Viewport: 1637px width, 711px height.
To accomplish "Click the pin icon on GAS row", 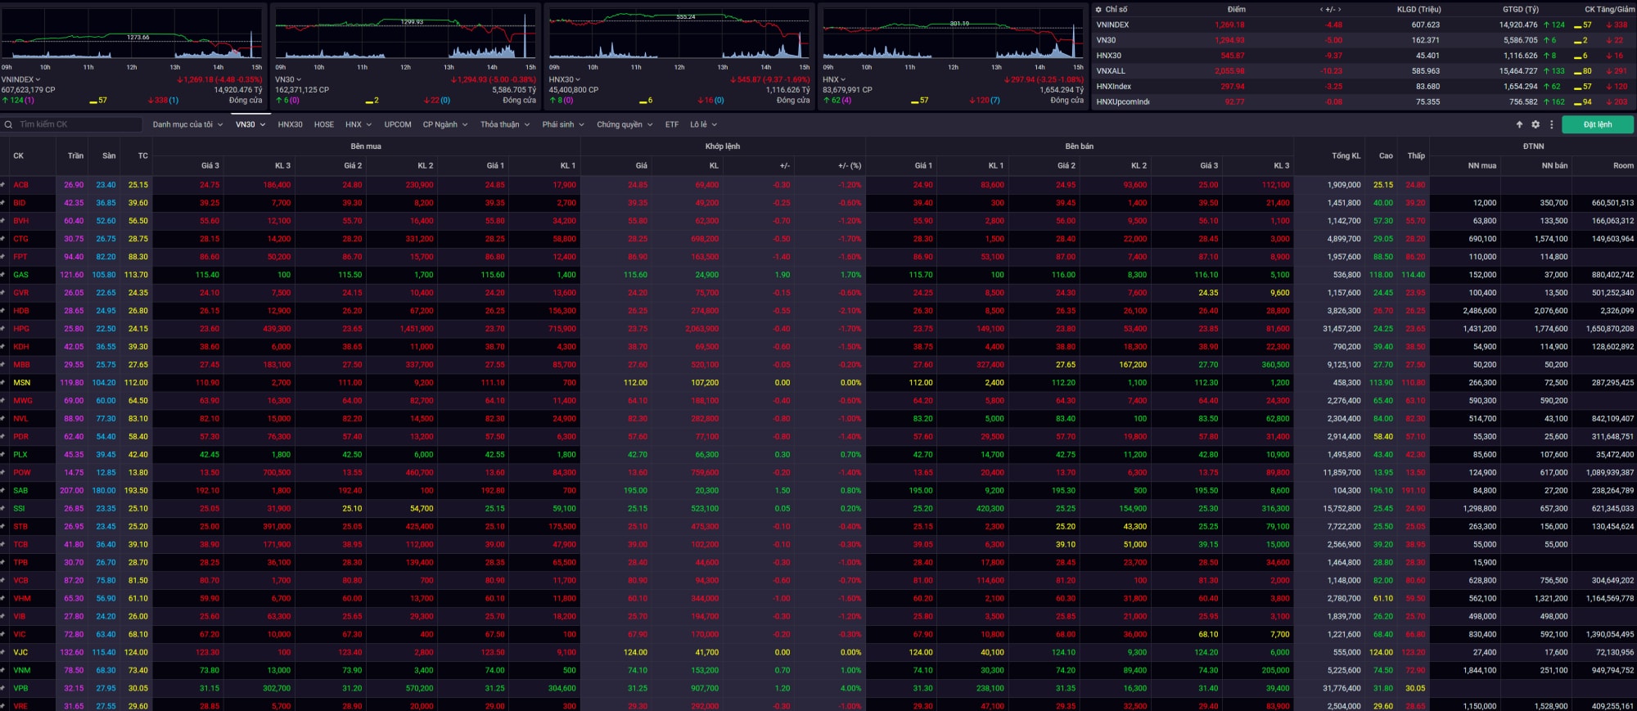I will point(3,275).
